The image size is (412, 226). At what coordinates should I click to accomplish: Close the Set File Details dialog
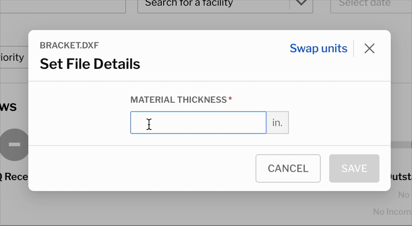coord(369,48)
